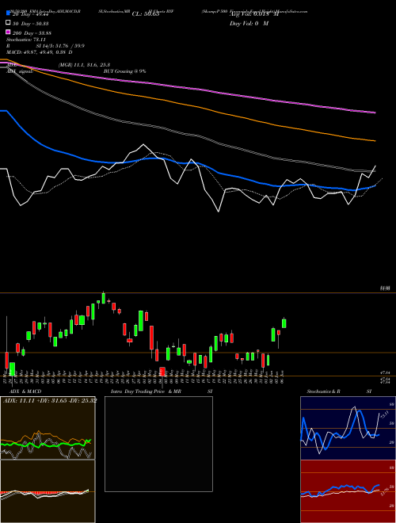The width and height of the screenshot is (396, 523).
Task: Click the blue 20 Day legend swatch
Action: pyautogui.click(x=8, y=13)
